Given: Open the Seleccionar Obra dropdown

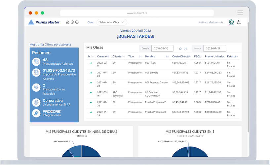Looking at the screenshot, I should point(112,22).
